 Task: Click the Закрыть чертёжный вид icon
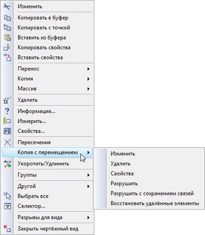coord(7,229)
